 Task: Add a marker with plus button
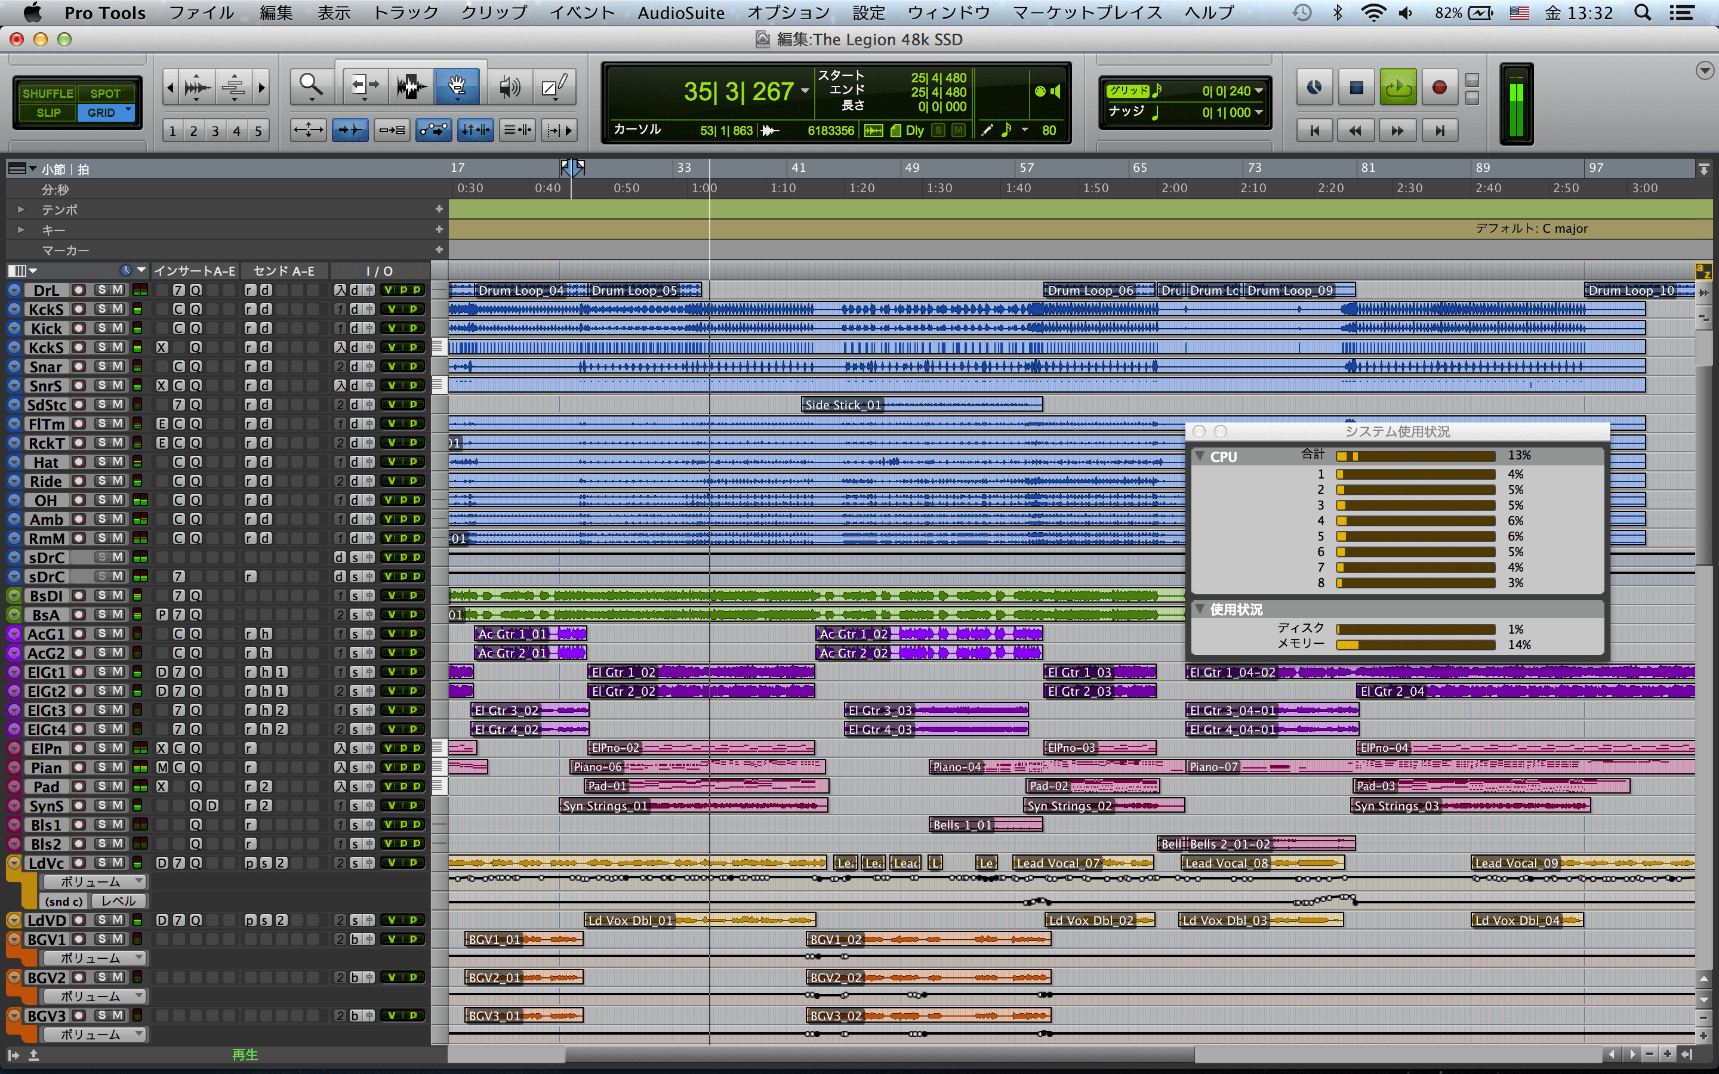click(x=439, y=249)
